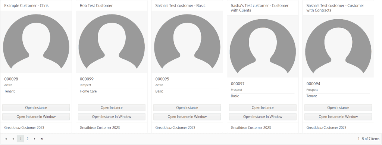The width and height of the screenshot is (382, 145).
Task: Click the Sasha's Test customer - Basic title
Action: click(180, 6)
